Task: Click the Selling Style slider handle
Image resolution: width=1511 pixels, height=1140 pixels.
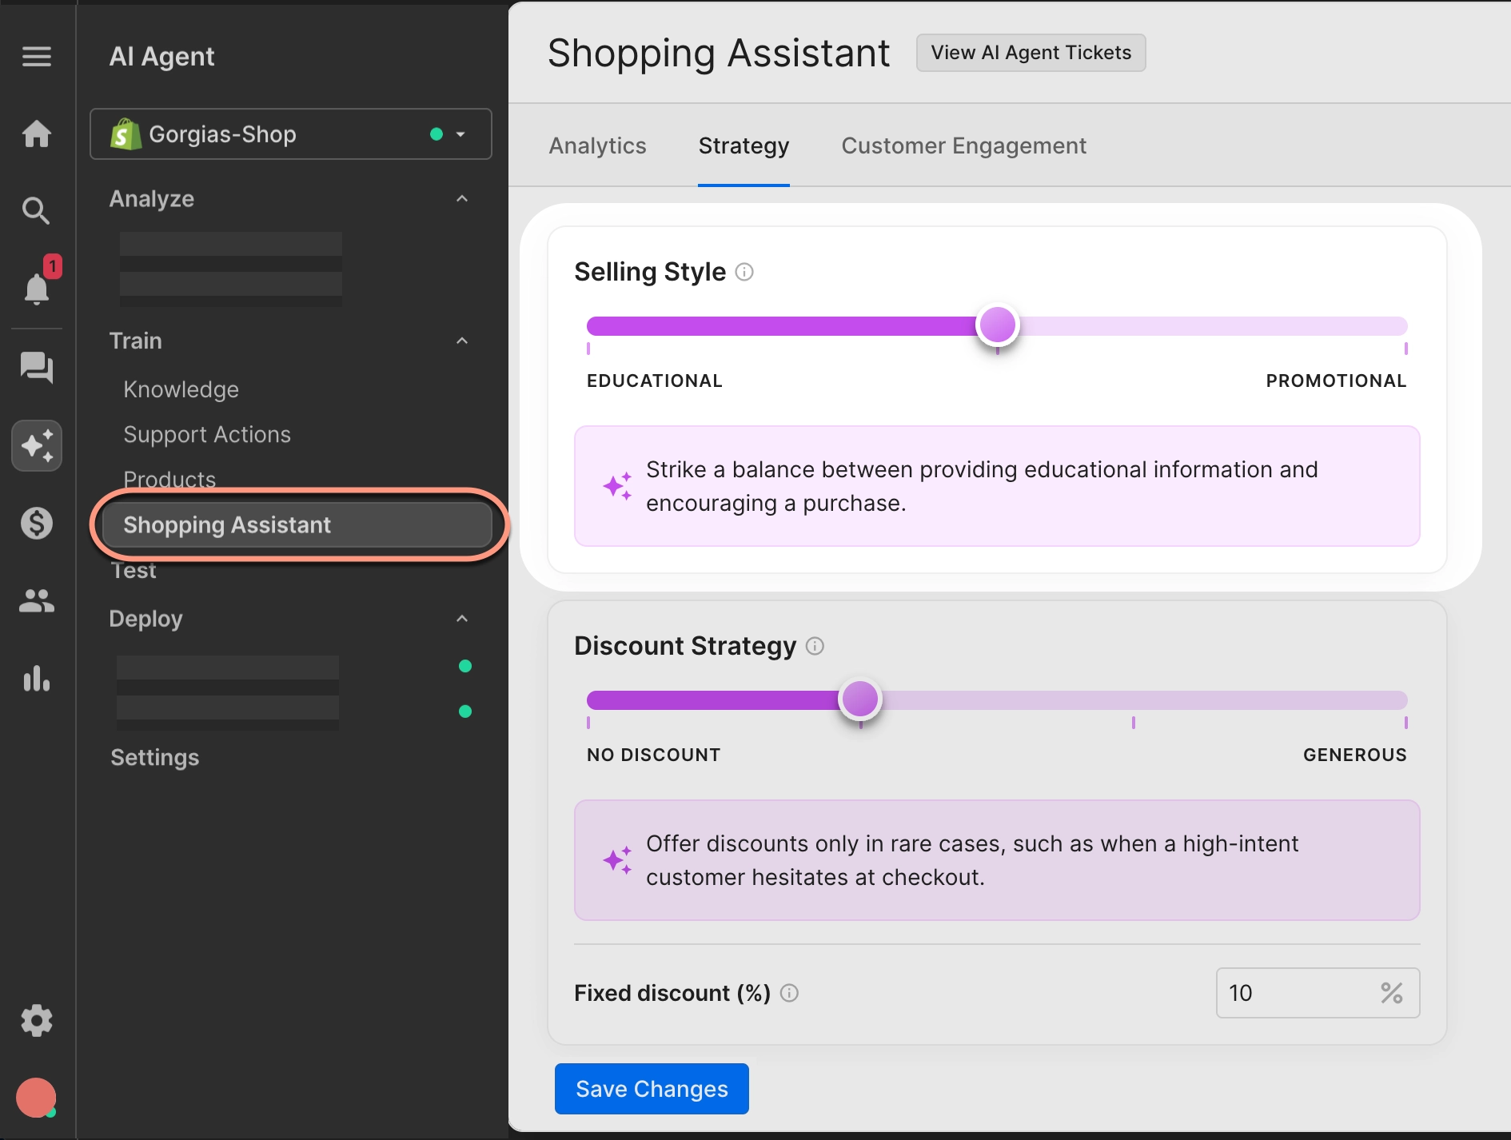Action: point(997,325)
